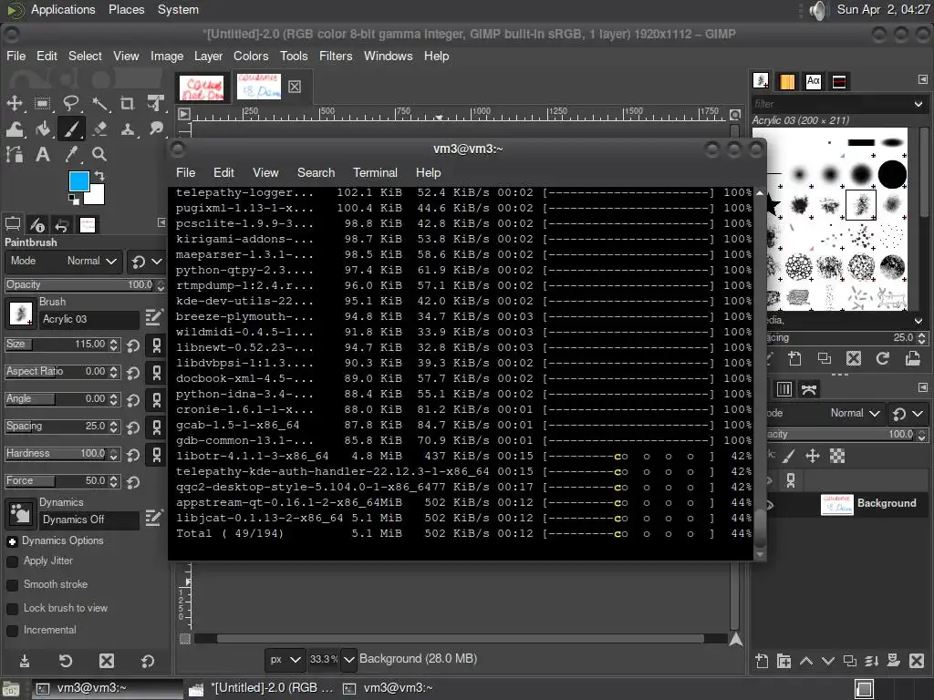Delete tool preset icon in tool options
This screenshot has width=934, height=700.
point(107,660)
